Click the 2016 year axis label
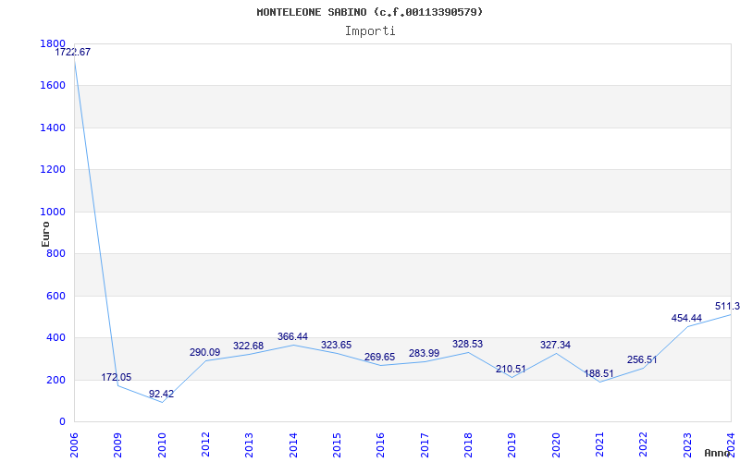 tap(380, 445)
